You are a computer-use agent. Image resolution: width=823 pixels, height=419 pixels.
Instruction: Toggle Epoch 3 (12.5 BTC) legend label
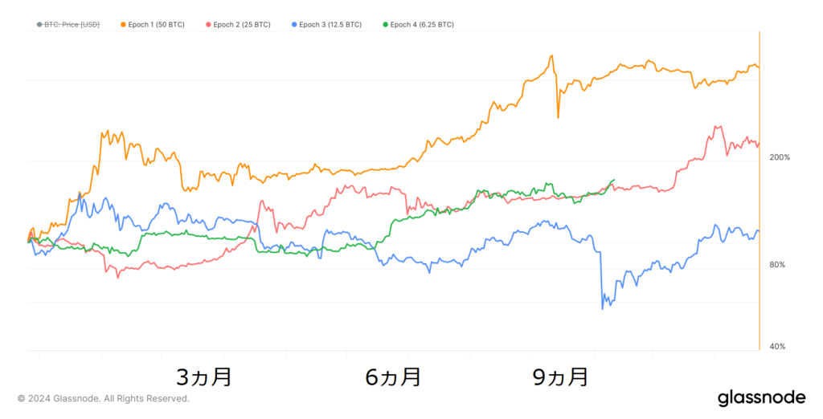pos(326,25)
